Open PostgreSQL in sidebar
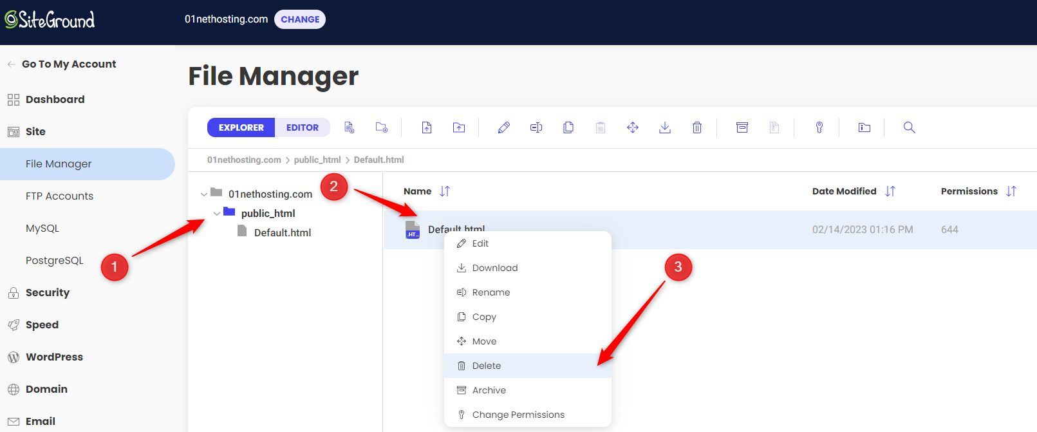The width and height of the screenshot is (1037, 432). (x=55, y=260)
